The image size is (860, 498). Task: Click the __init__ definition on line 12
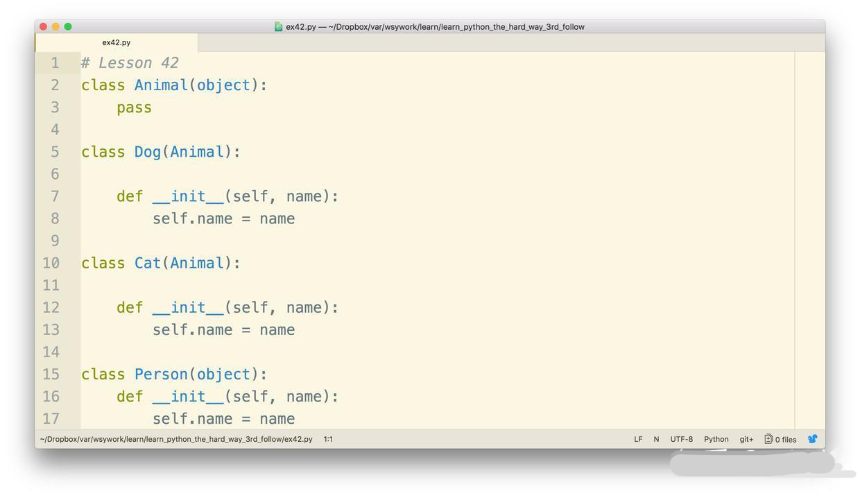[x=227, y=307]
